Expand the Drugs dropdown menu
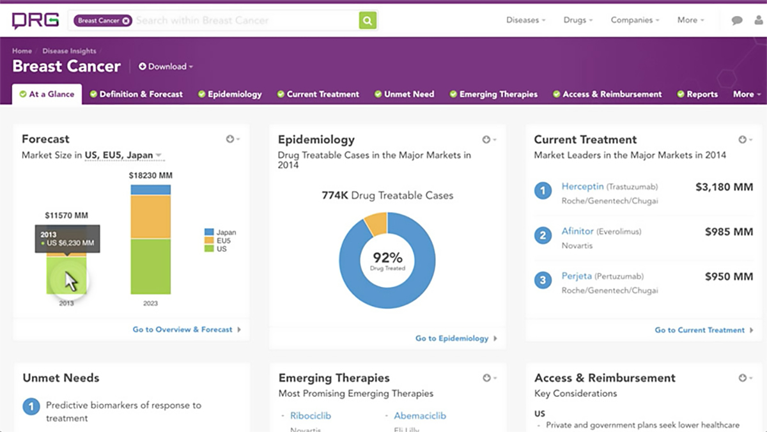Viewport: 767px width, 432px height. pos(578,20)
